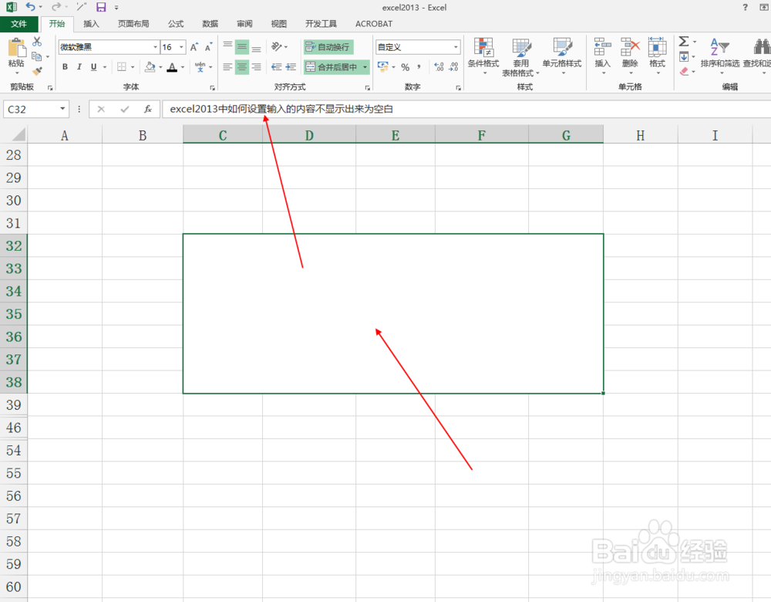
Task: Click the formula bar insert function fx button
Action: tap(150, 109)
